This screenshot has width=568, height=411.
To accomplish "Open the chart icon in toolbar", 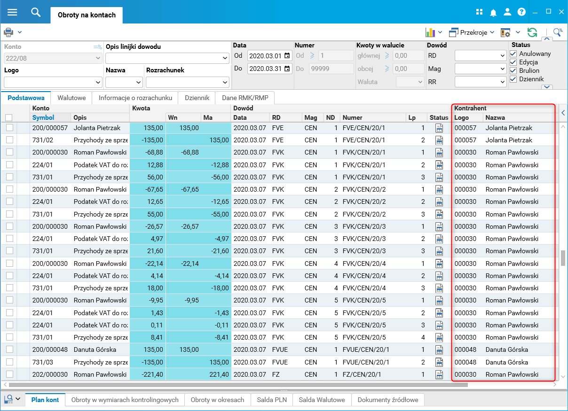I will (x=430, y=32).
